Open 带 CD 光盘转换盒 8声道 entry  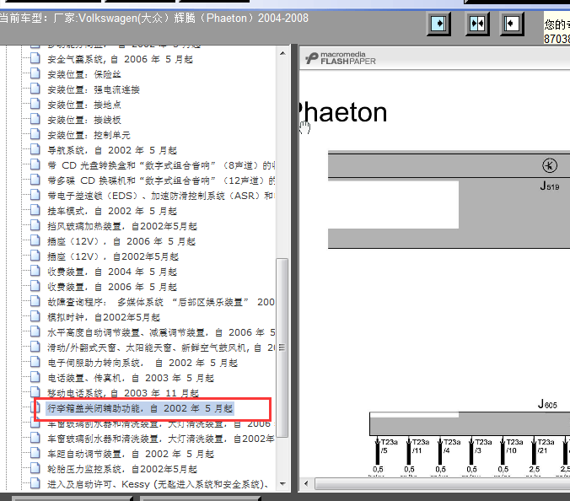pos(161,166)
